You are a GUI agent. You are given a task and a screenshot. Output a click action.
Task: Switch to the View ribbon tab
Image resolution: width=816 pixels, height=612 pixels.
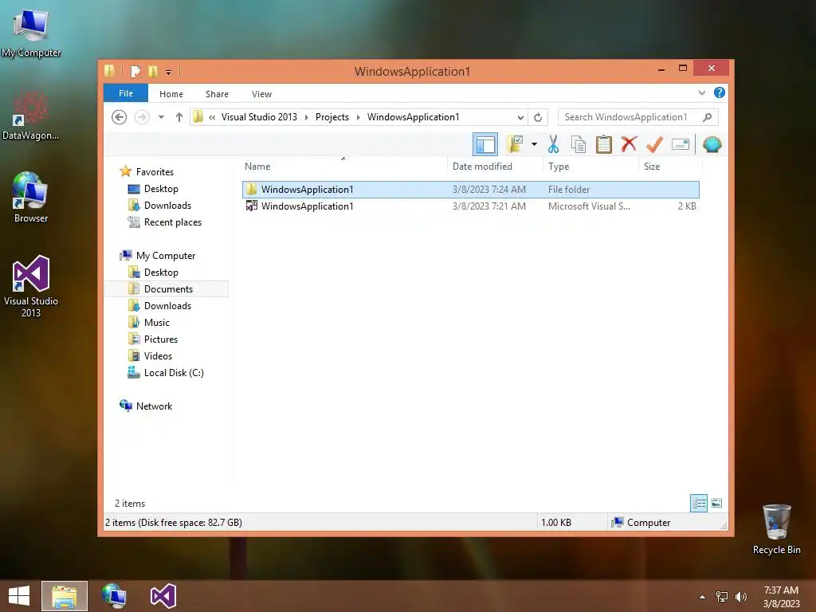(261, 94)
